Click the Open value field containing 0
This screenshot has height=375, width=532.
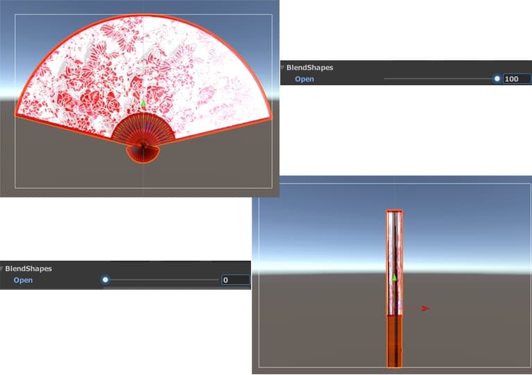tap(236, 280)
